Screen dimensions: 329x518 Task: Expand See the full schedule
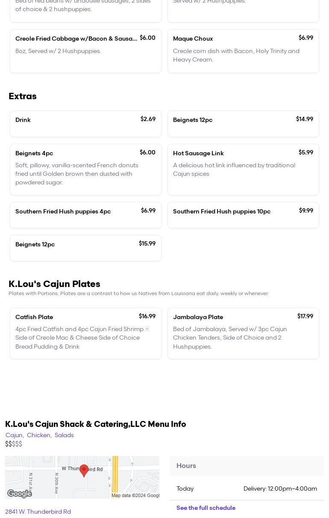(x=206, y=508)
